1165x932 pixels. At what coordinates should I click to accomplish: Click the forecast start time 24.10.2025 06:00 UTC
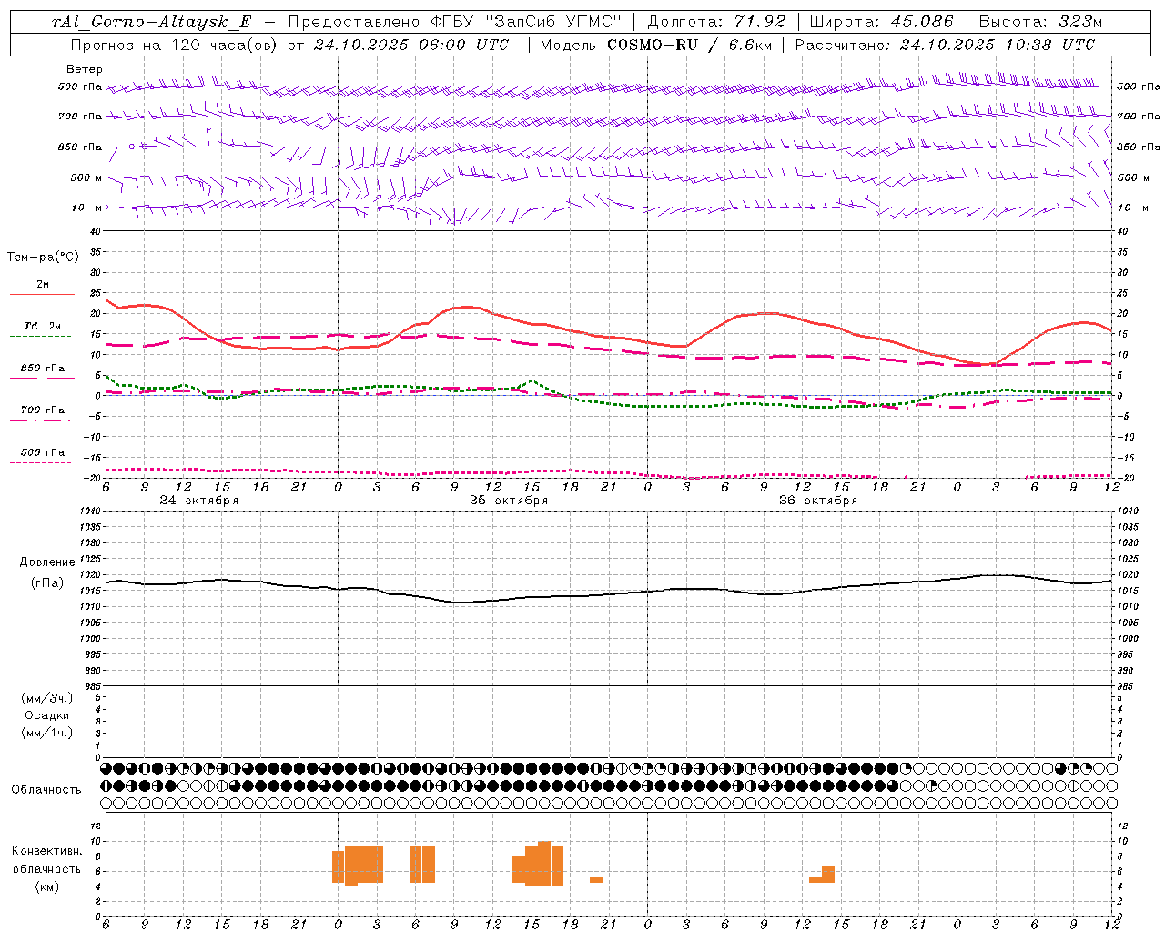coord(411,45)
